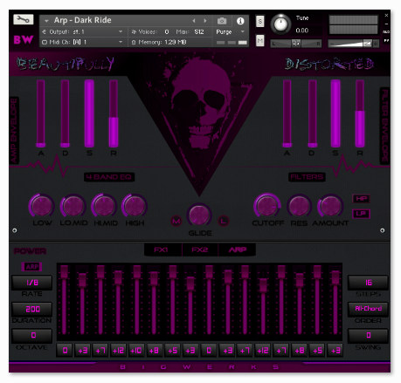Screen dimensions: 401x383
Task: Adjust the amp envelope A slider
Action: [x=41, y=113]
